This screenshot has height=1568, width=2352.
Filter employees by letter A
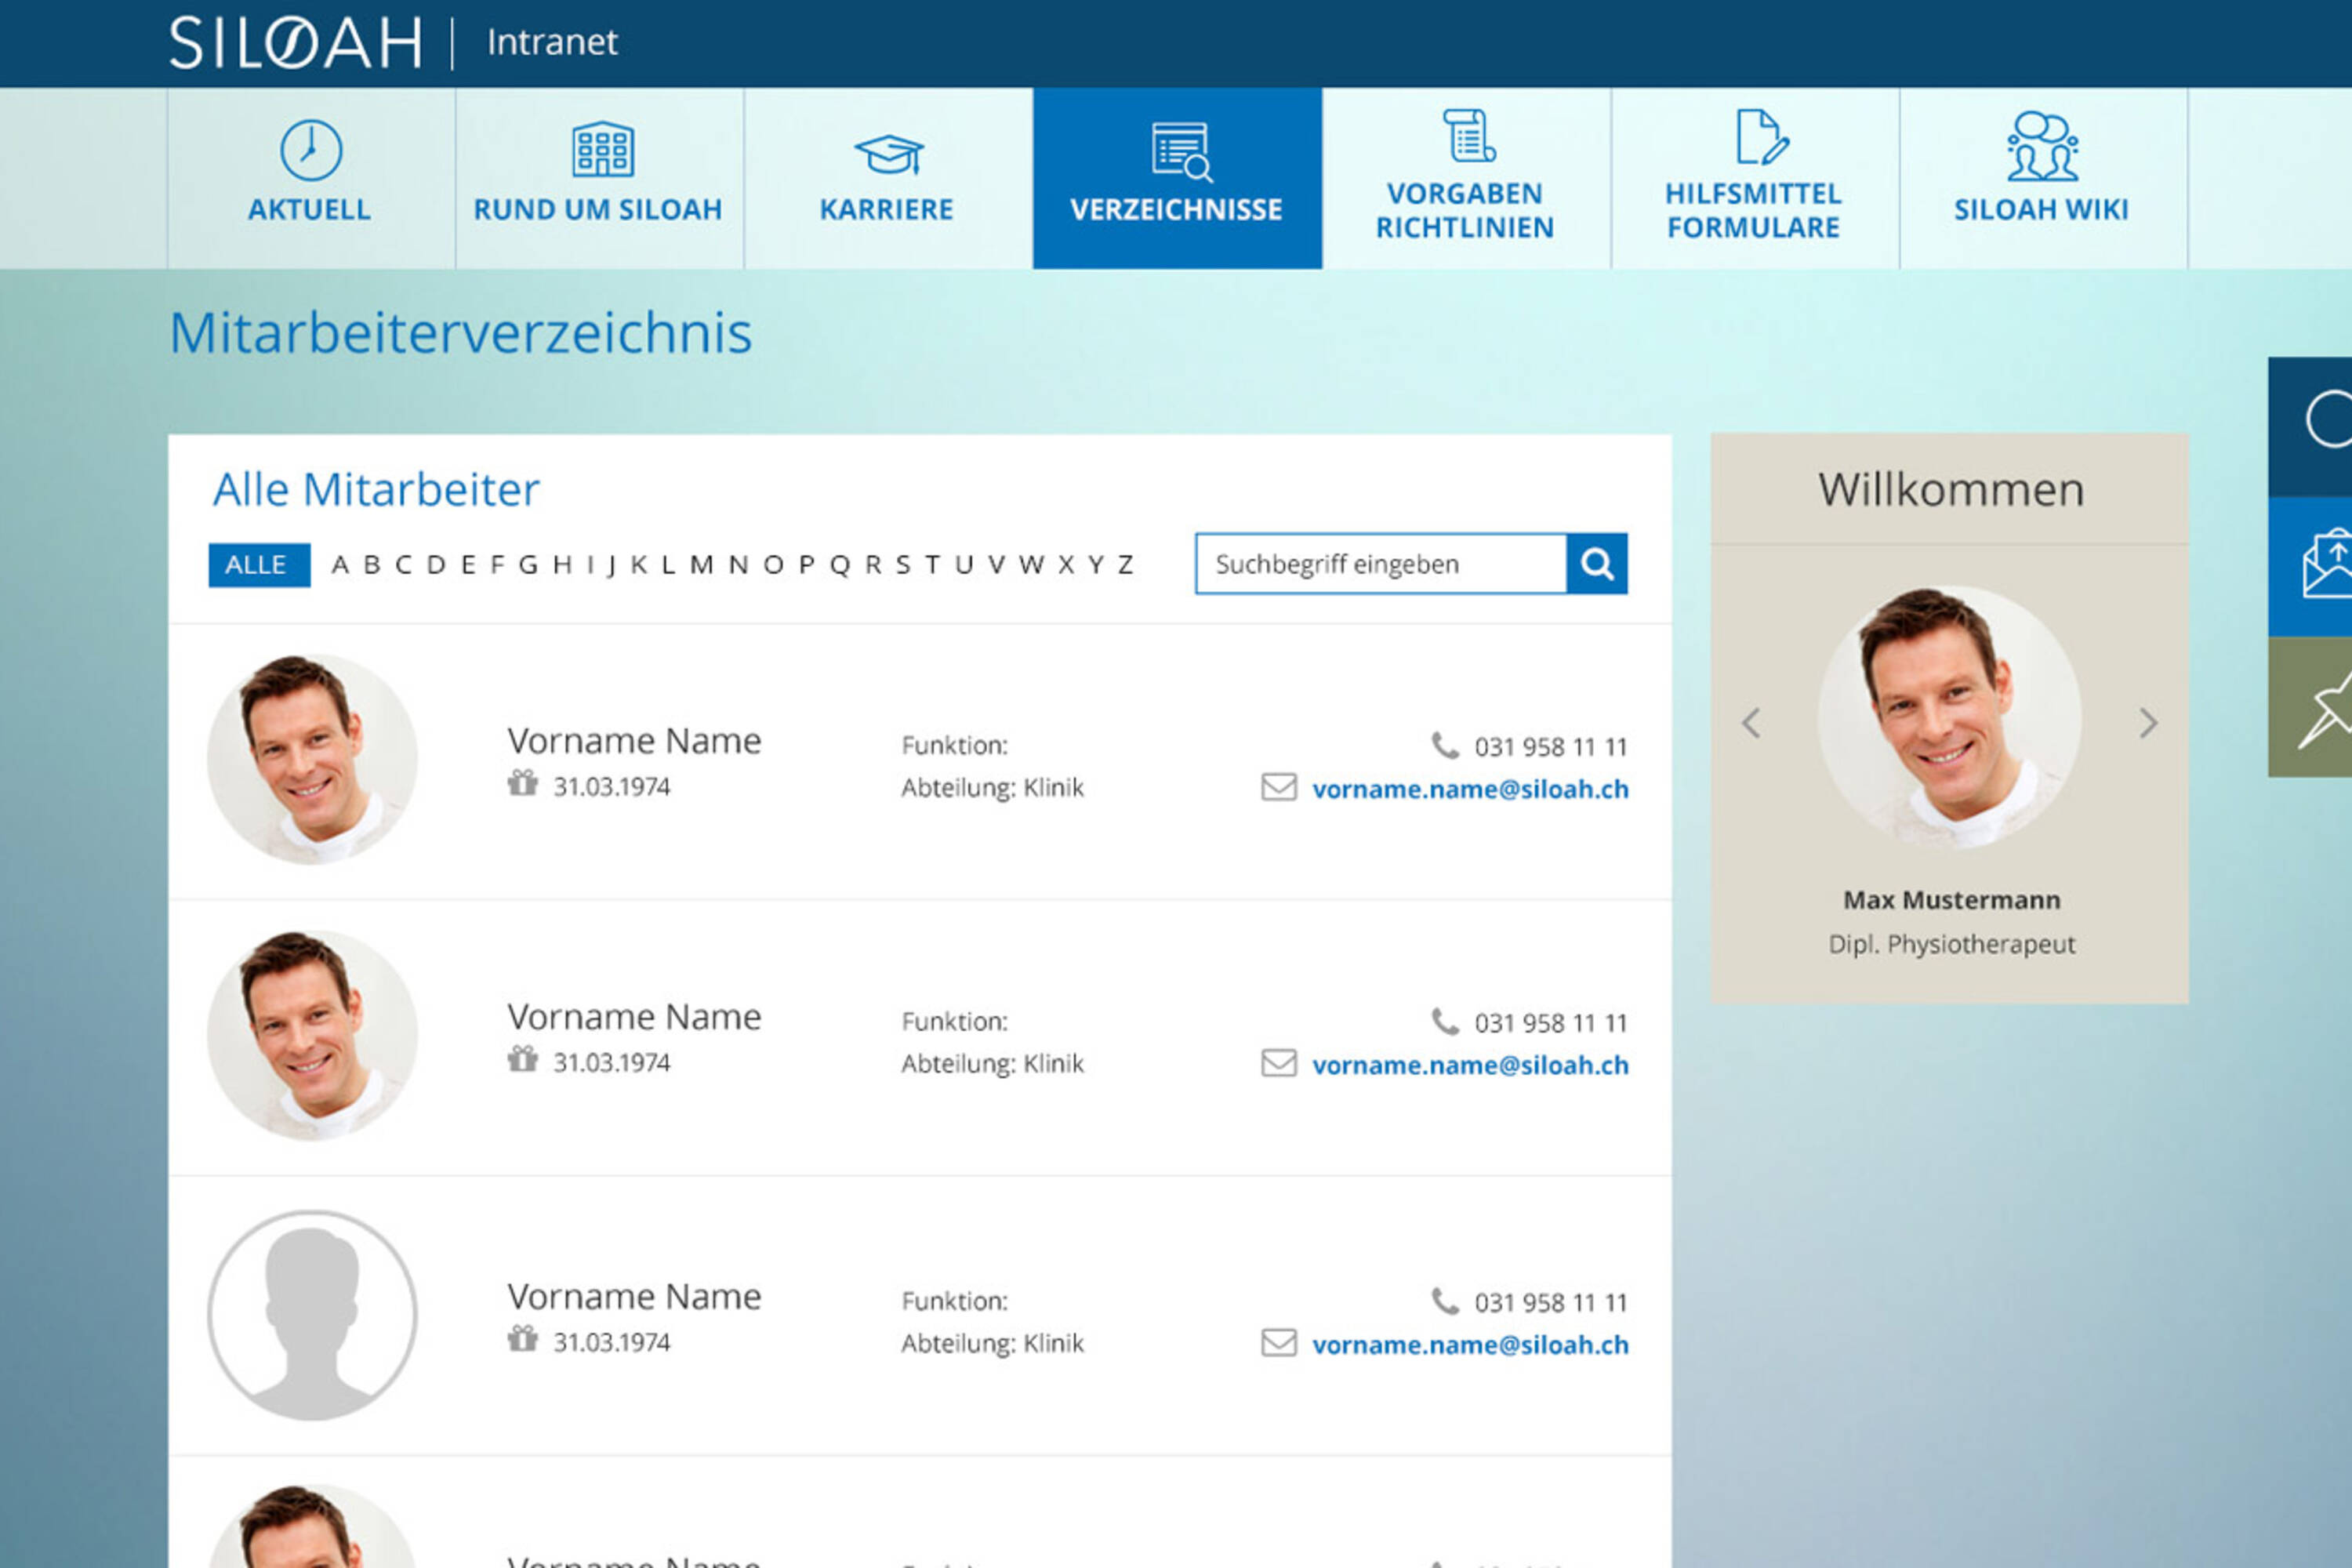coord(340,565)
